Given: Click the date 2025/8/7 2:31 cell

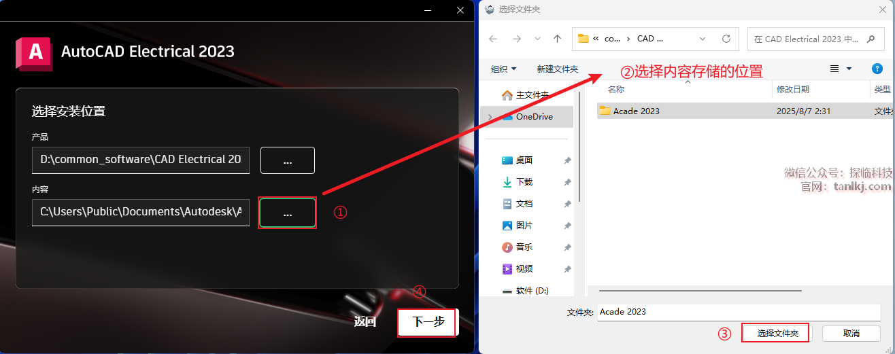Looking at the screenshot, I should 803,111.
